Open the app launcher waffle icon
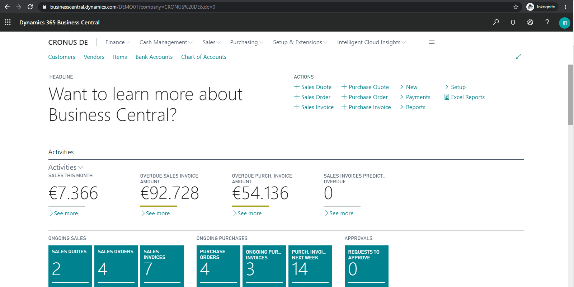Screen dimensions: 574x287 (x=8, y=22)
